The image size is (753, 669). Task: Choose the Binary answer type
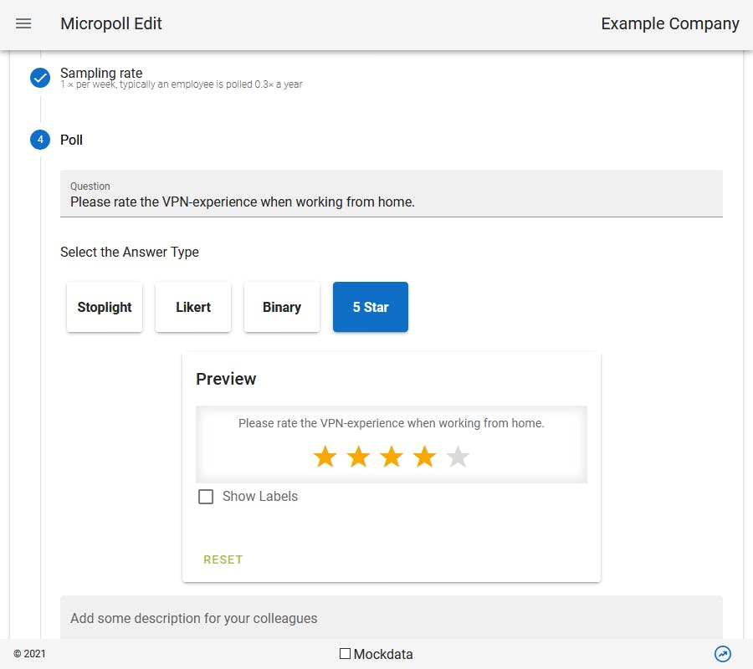click(282, 307)
